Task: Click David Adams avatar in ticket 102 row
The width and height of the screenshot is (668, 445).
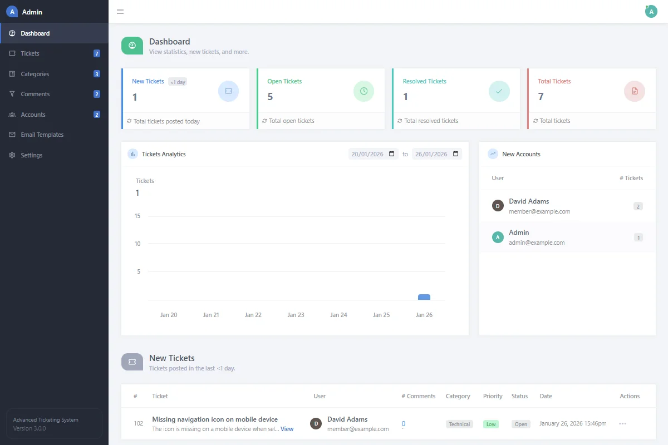Action: tap(316, 424)
